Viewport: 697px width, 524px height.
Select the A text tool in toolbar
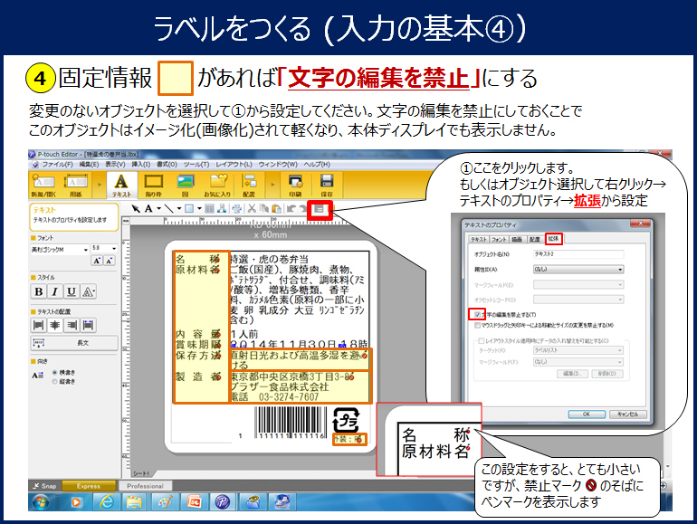tap(148, 208)
